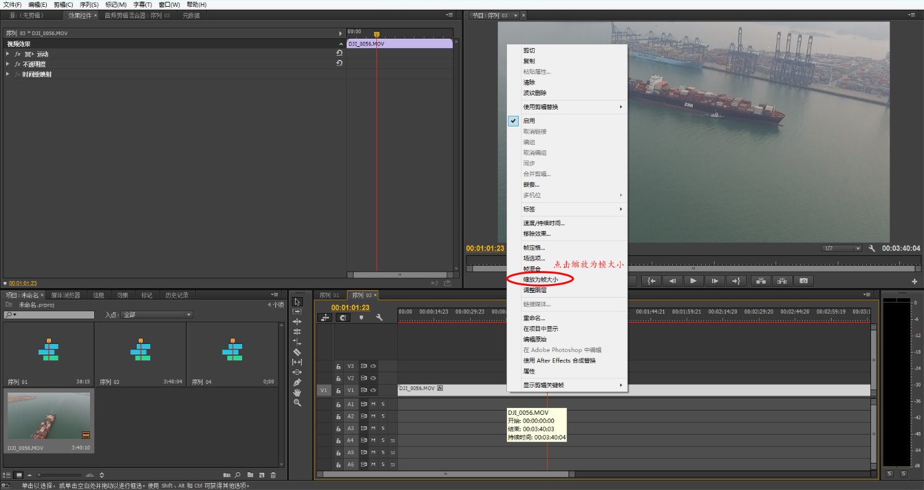Go to In point
This screenshot has height=490, width=924.
click(x=651, y=281)
